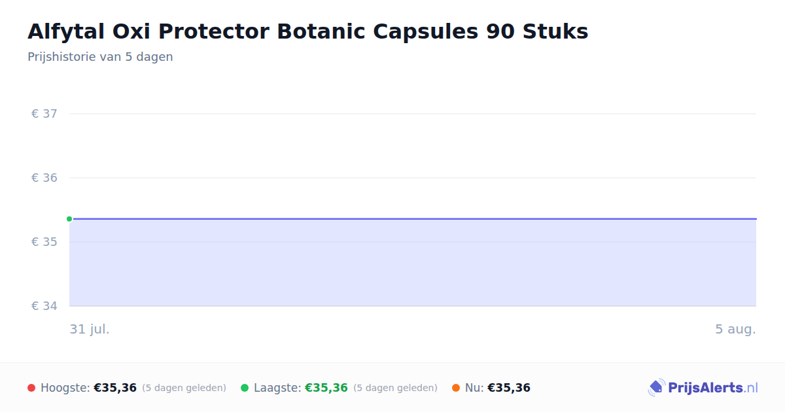
Task: Click the PrijsAlerts tag logo icon
Action: 656,388
